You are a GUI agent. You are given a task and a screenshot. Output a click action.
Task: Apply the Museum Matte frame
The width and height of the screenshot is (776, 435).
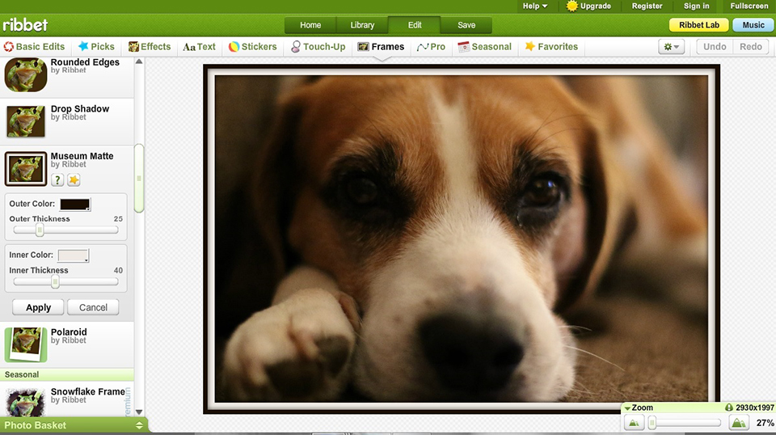coord(38,307)
